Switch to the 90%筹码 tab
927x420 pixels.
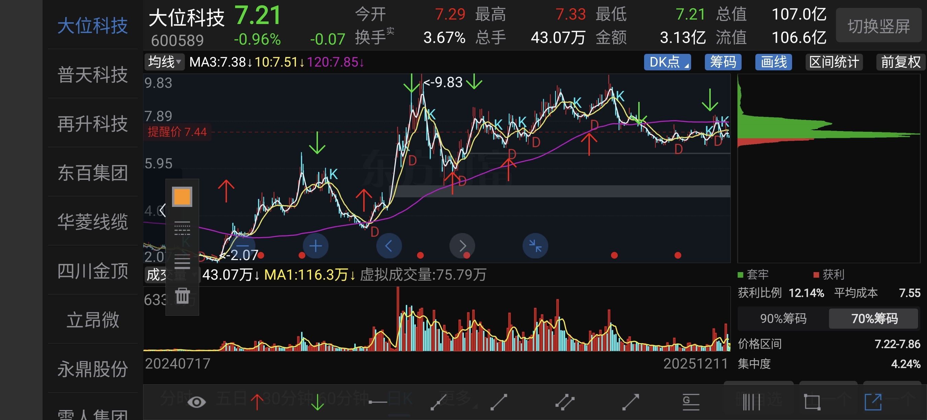pyautogui.click(x=783, y=318)
